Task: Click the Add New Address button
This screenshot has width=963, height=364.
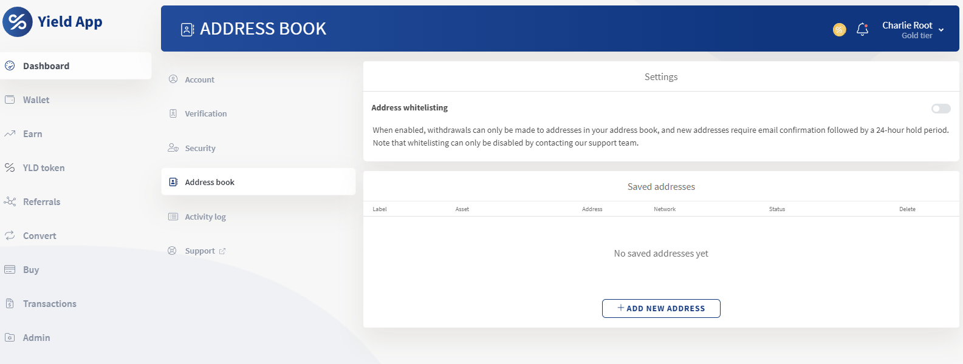Action: [x=661, y=308]
